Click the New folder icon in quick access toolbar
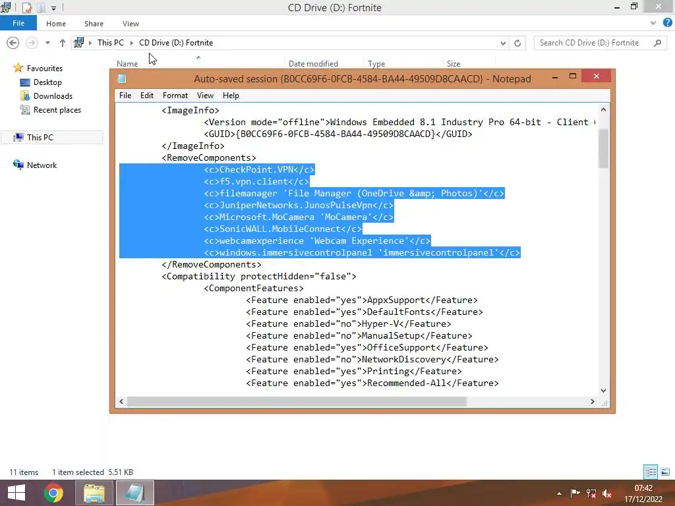 [x=42, y=7]
